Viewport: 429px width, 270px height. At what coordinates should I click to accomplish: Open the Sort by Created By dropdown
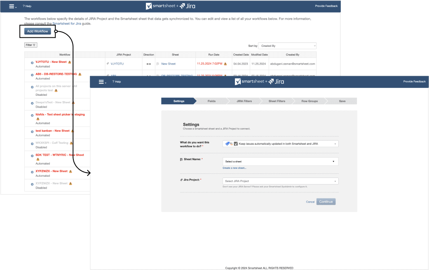(x=287, y=46)
